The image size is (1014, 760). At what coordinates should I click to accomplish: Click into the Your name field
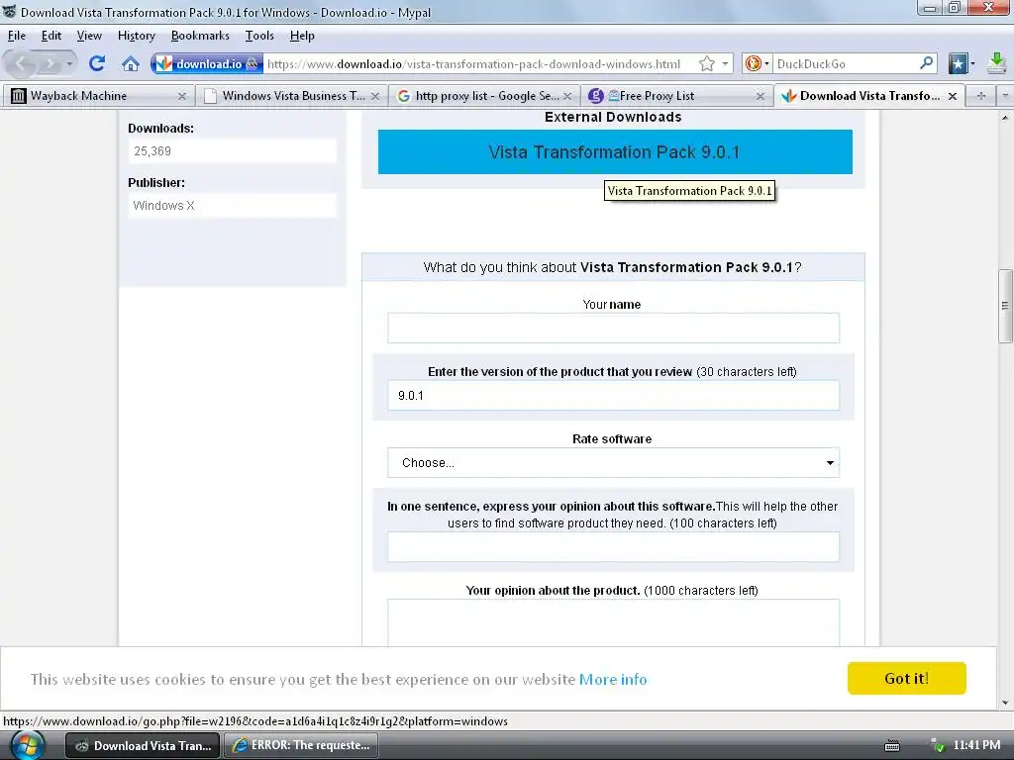613,329
